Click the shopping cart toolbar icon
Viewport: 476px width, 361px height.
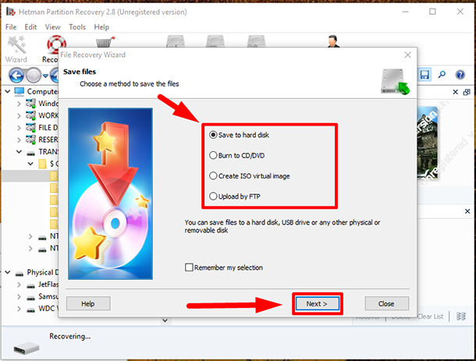(105, 42)
